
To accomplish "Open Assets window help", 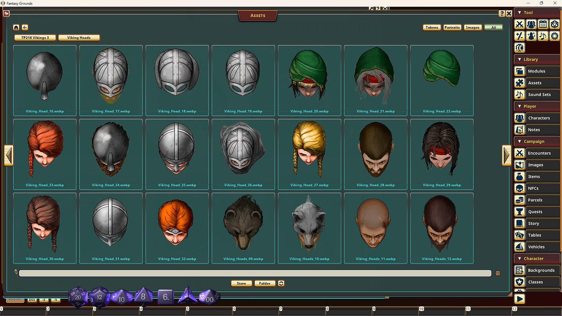I will pos(502,13).
